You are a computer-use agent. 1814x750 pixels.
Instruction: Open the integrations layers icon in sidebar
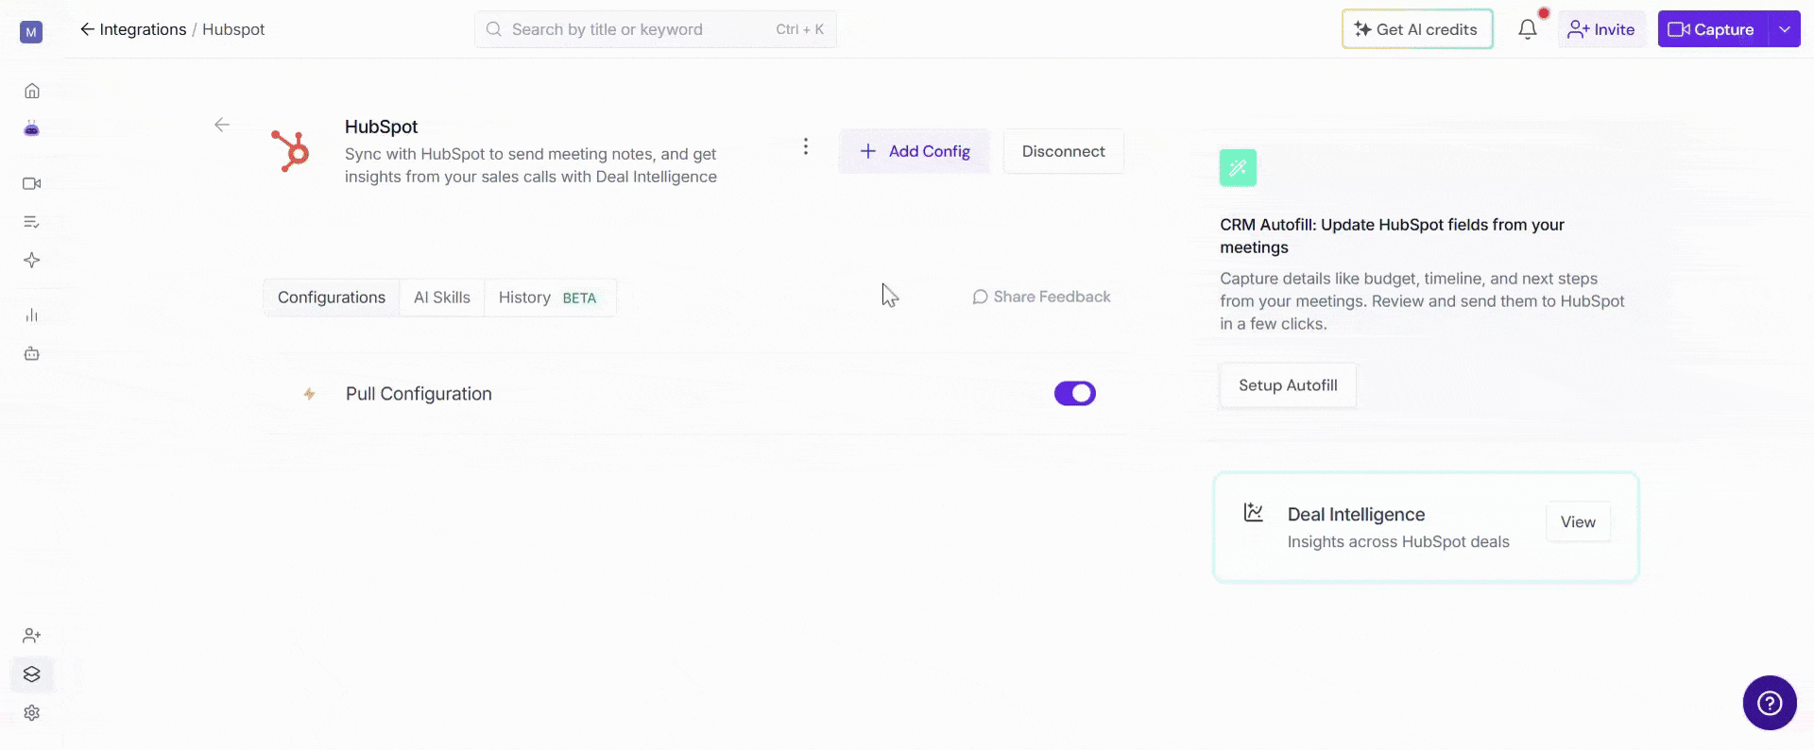pos(31,674)
